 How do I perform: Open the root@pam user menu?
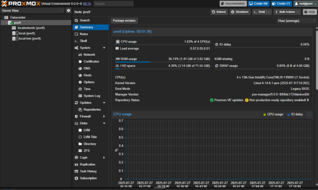click(x=305, y=4)
